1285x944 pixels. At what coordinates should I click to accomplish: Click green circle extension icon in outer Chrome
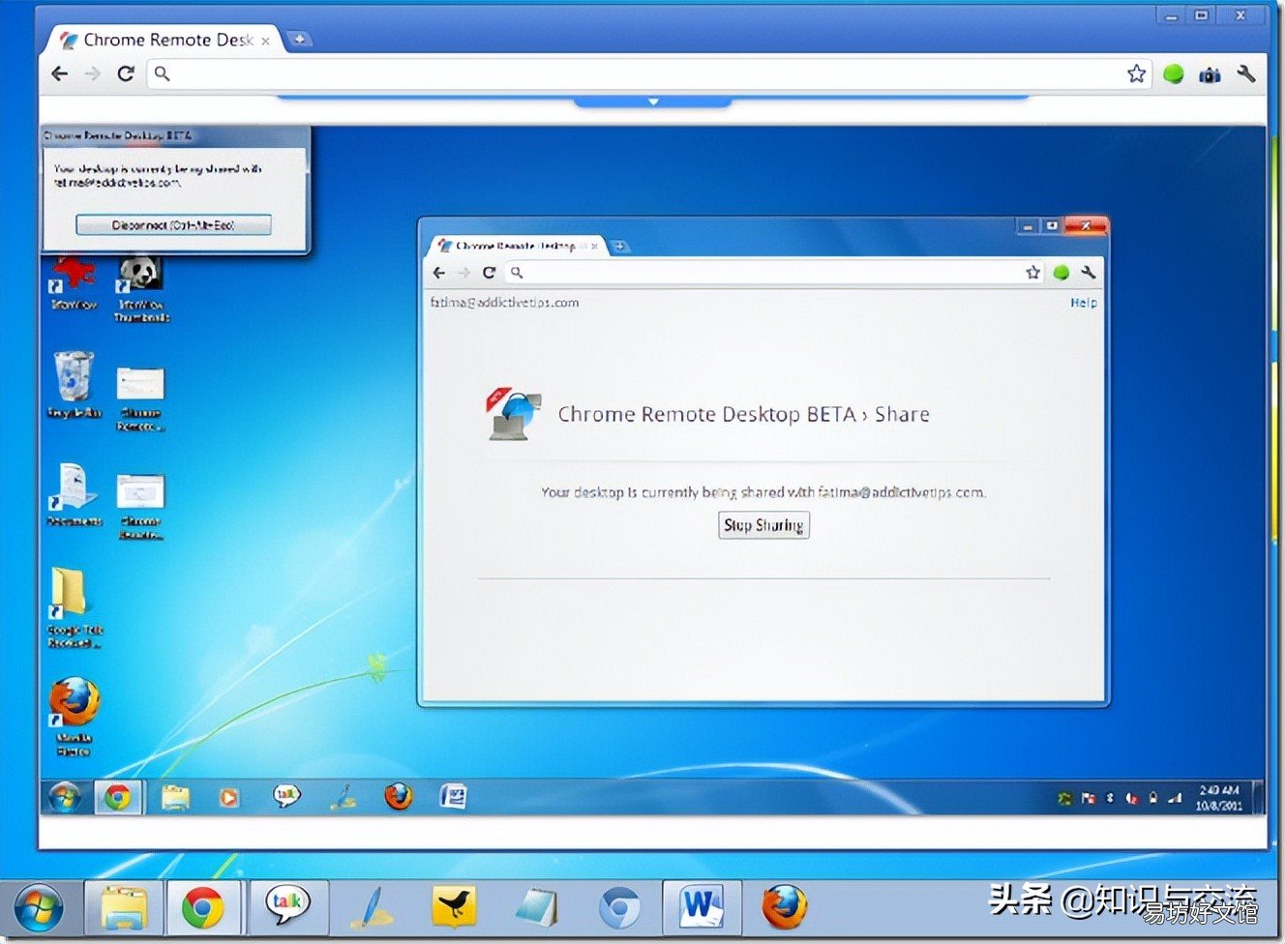pos(1174,74)
